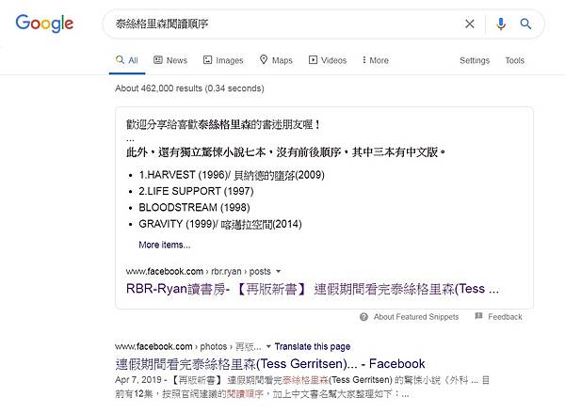
Task: Open the RBR-Ryan讀書房 featured snippet title
Action: (313, 289)
